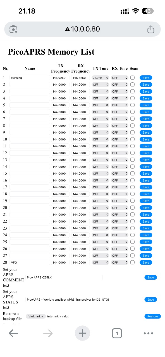Tap the browser forward arrow
Screen dimensions: 165x357
pyautogui.click(x=48, y=333)
